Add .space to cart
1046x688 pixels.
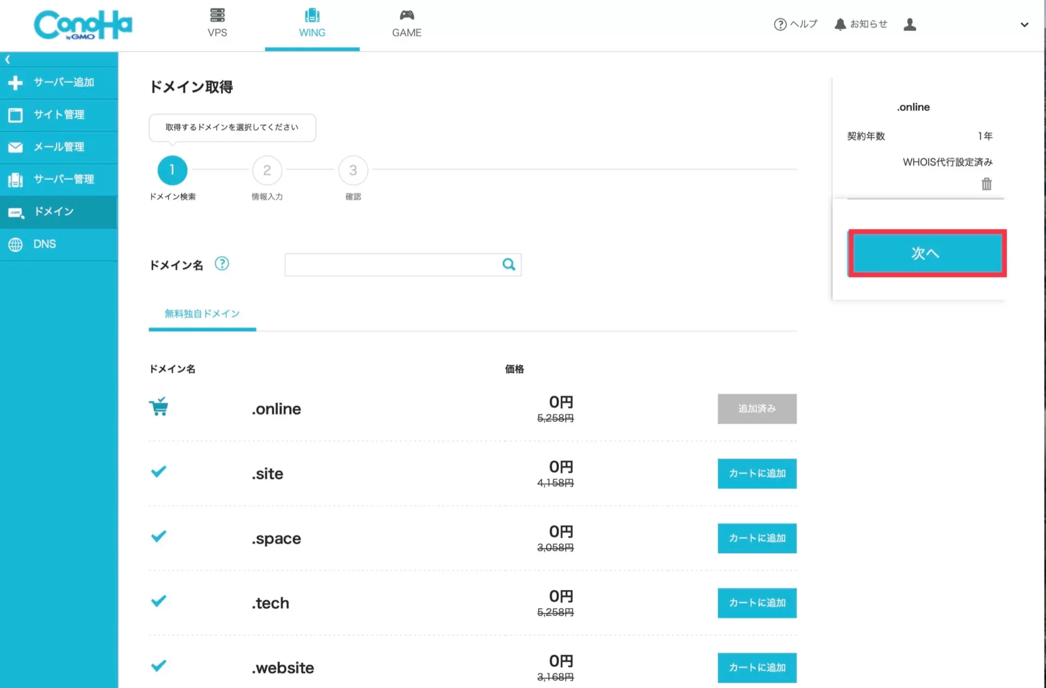(x=757, y=538)
